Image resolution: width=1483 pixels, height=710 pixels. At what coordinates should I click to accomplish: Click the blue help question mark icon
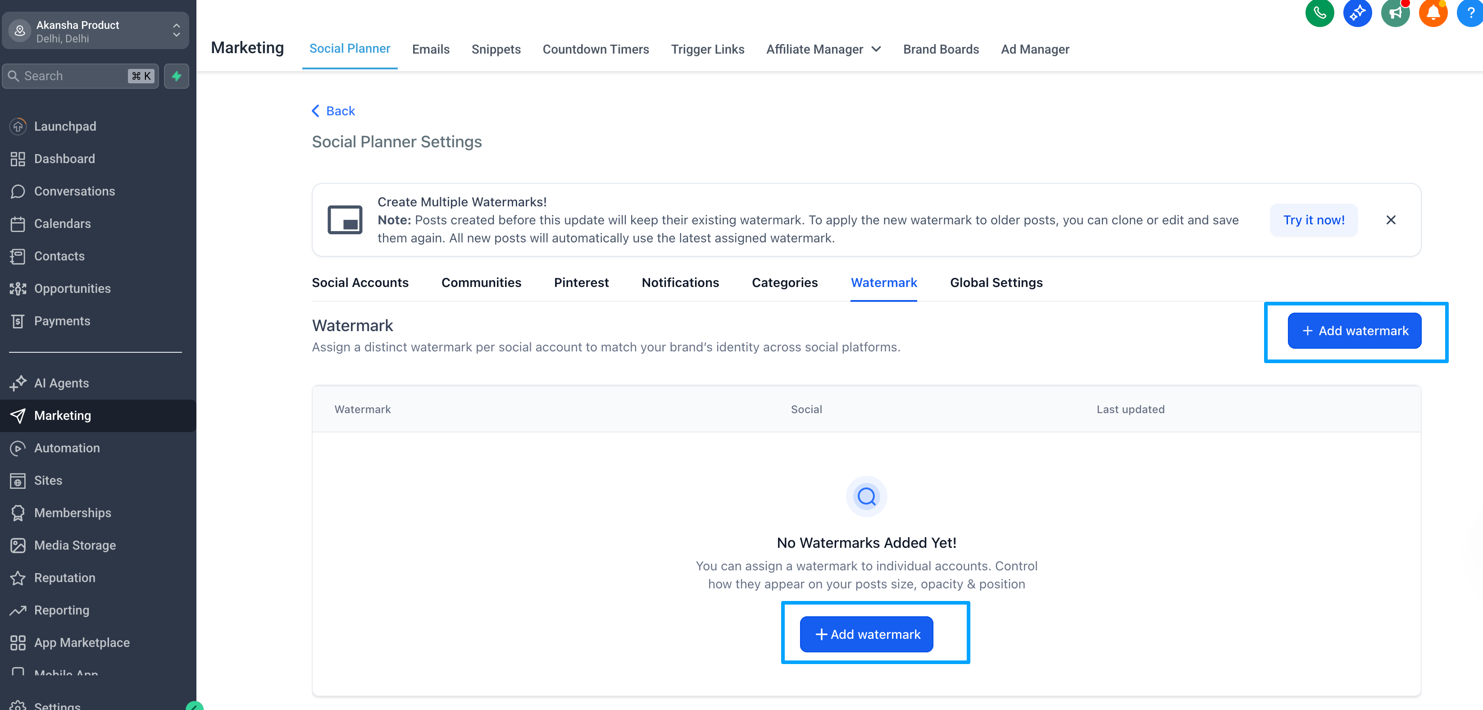pos(1470,13)
